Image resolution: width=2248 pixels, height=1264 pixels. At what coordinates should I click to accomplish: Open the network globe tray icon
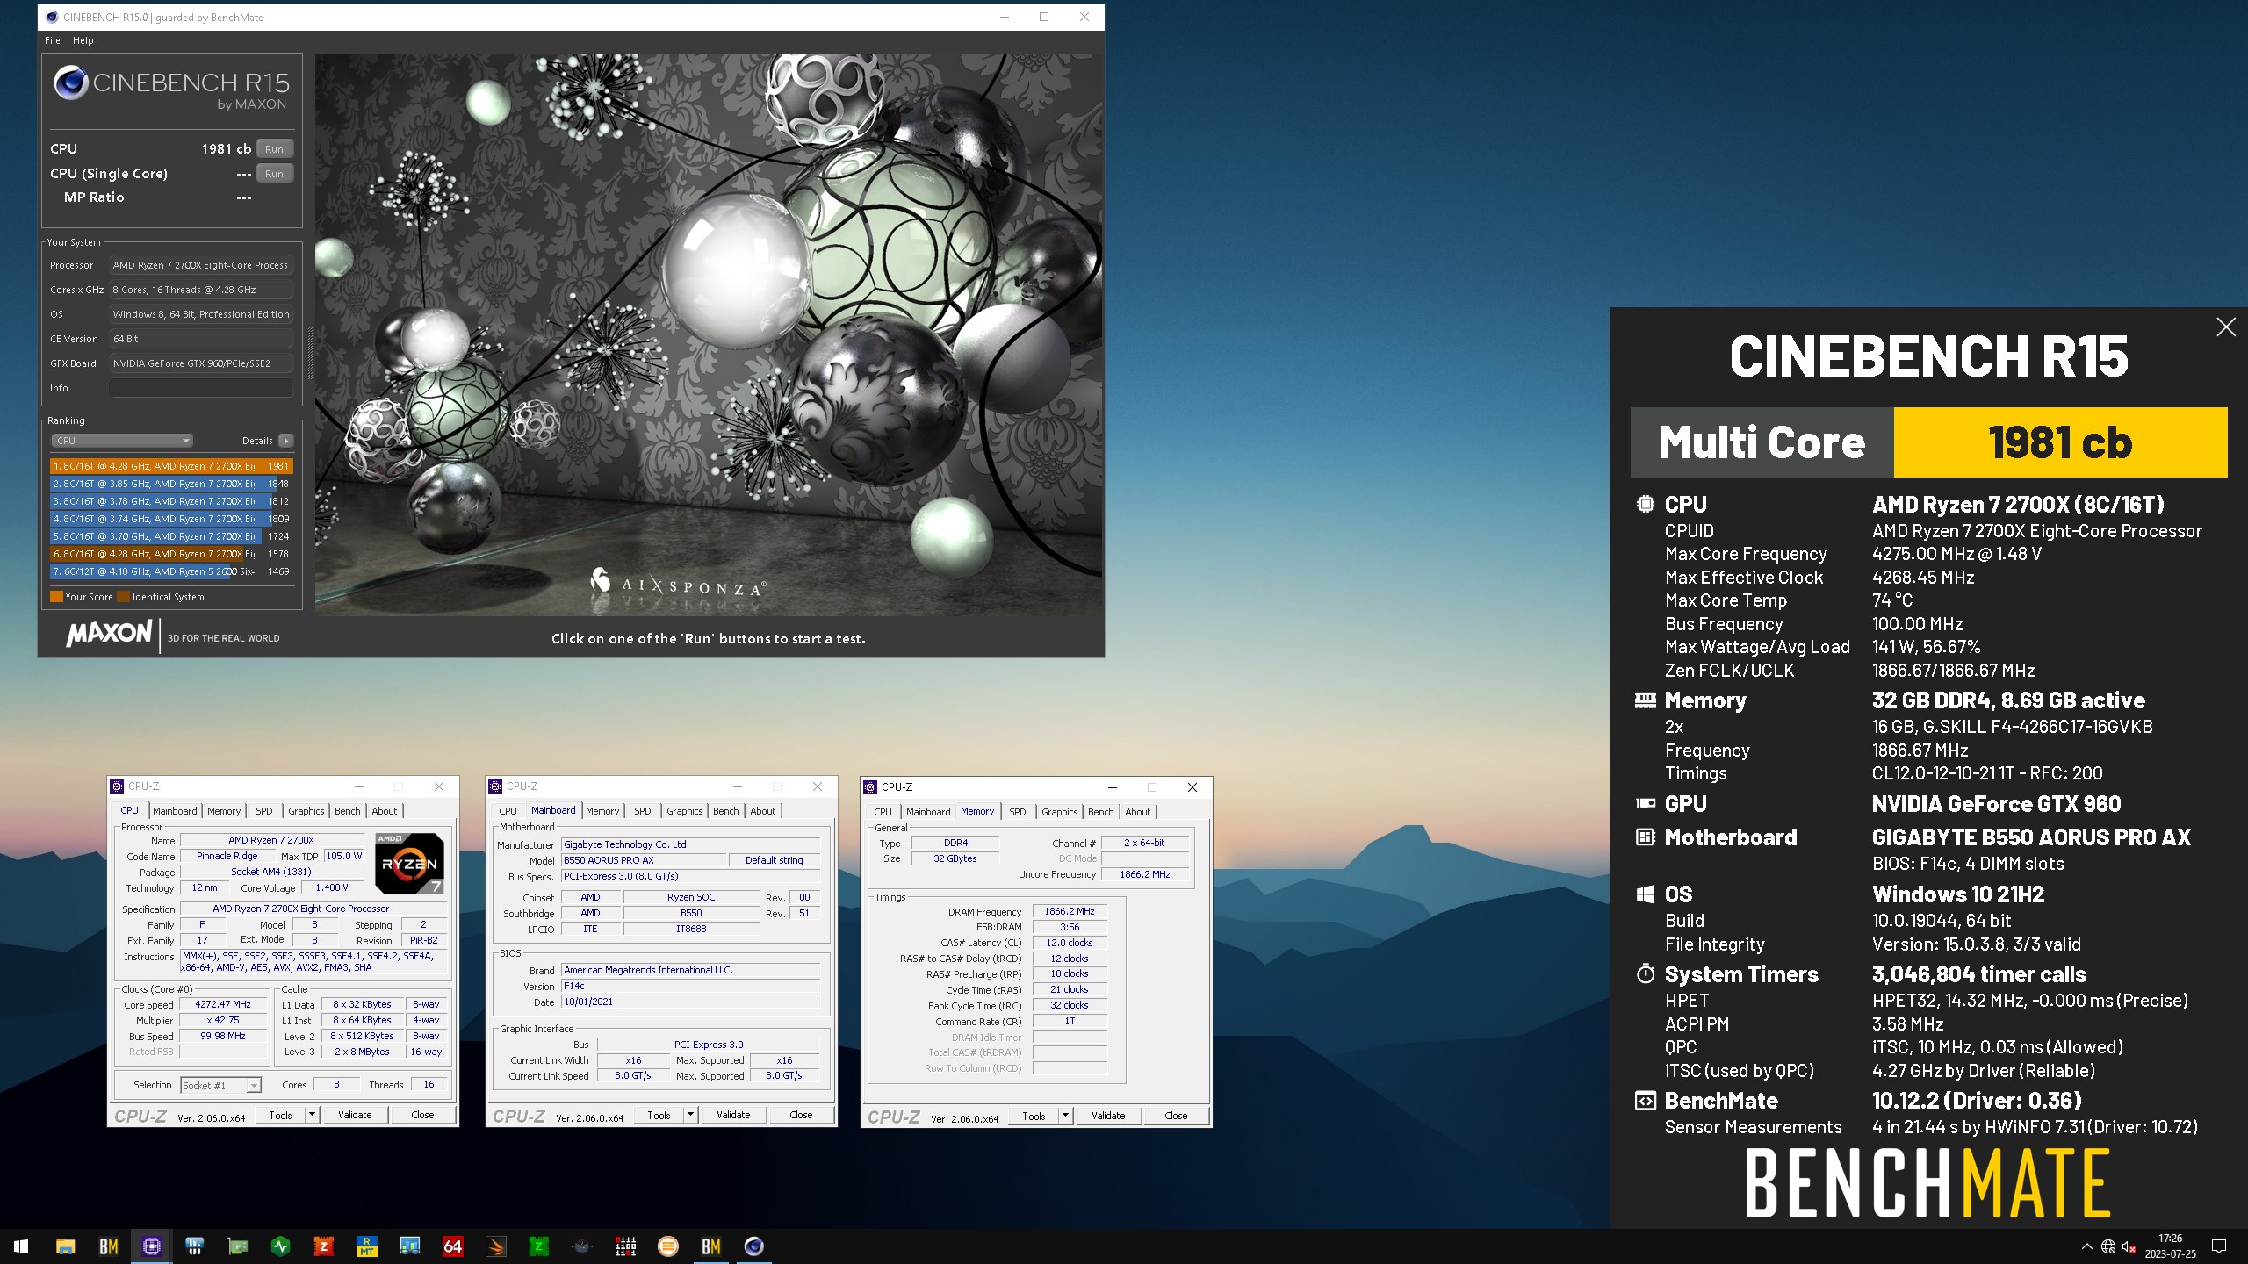pos(2108,1246)
